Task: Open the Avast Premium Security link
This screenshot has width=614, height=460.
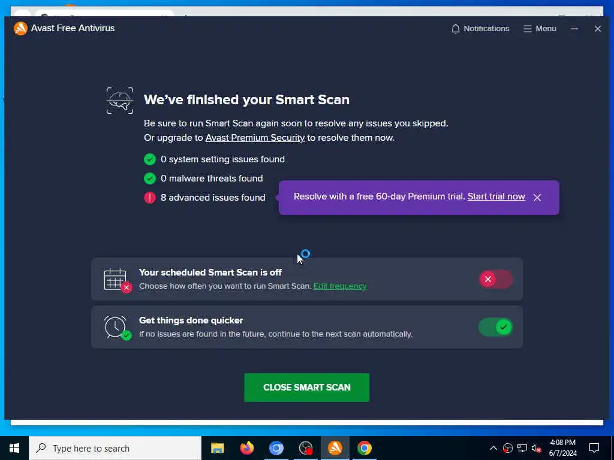Action: tap(255, 138)
